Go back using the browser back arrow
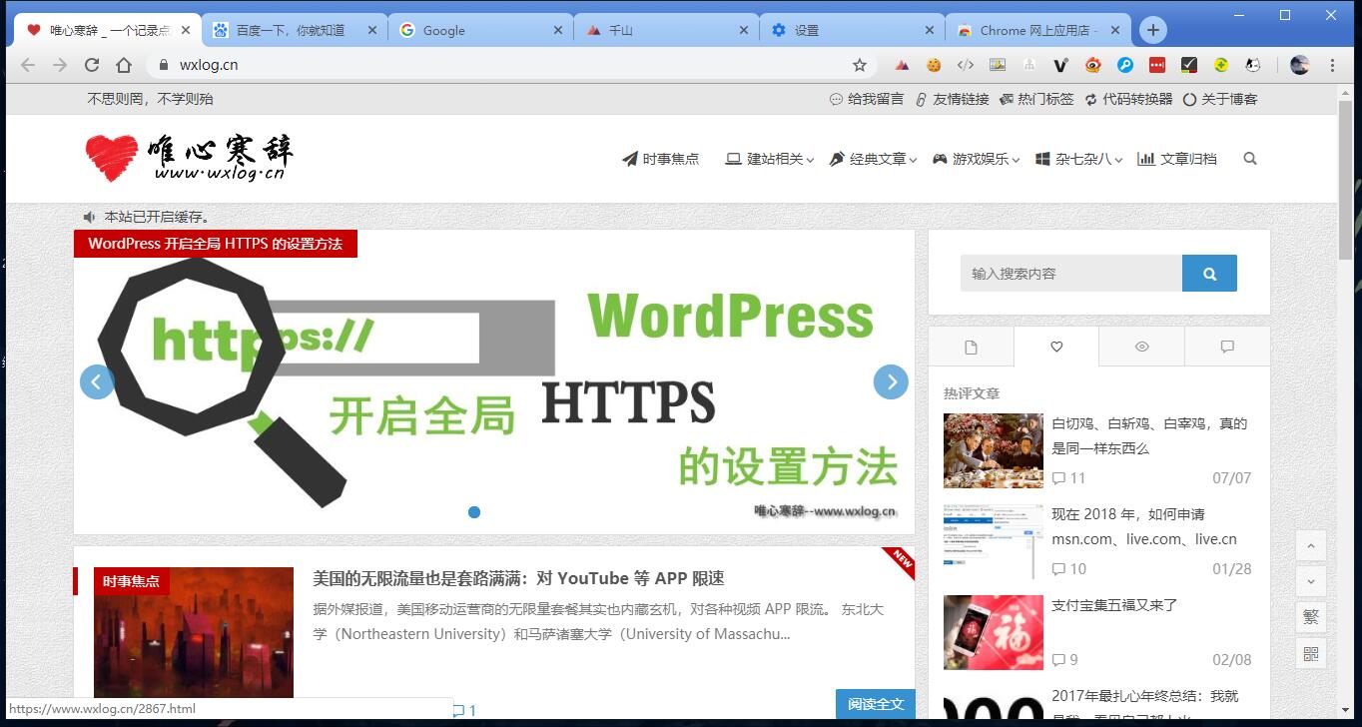1362x727 pixels. pos(28,65)
